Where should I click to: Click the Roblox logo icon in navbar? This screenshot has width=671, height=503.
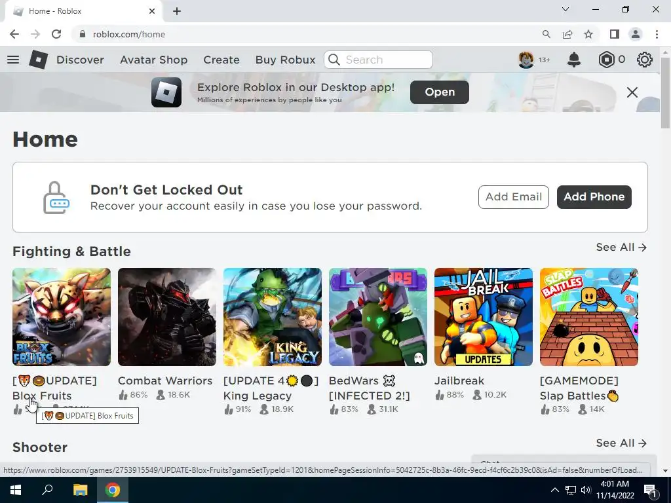39,60
